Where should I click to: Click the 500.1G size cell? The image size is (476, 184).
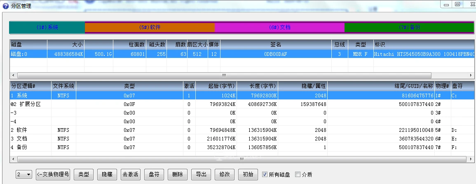[x=98, y=54]
